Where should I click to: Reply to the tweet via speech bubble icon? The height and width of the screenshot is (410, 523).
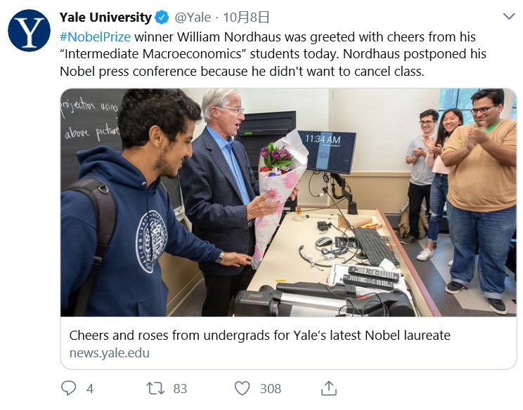coord(68,388)
